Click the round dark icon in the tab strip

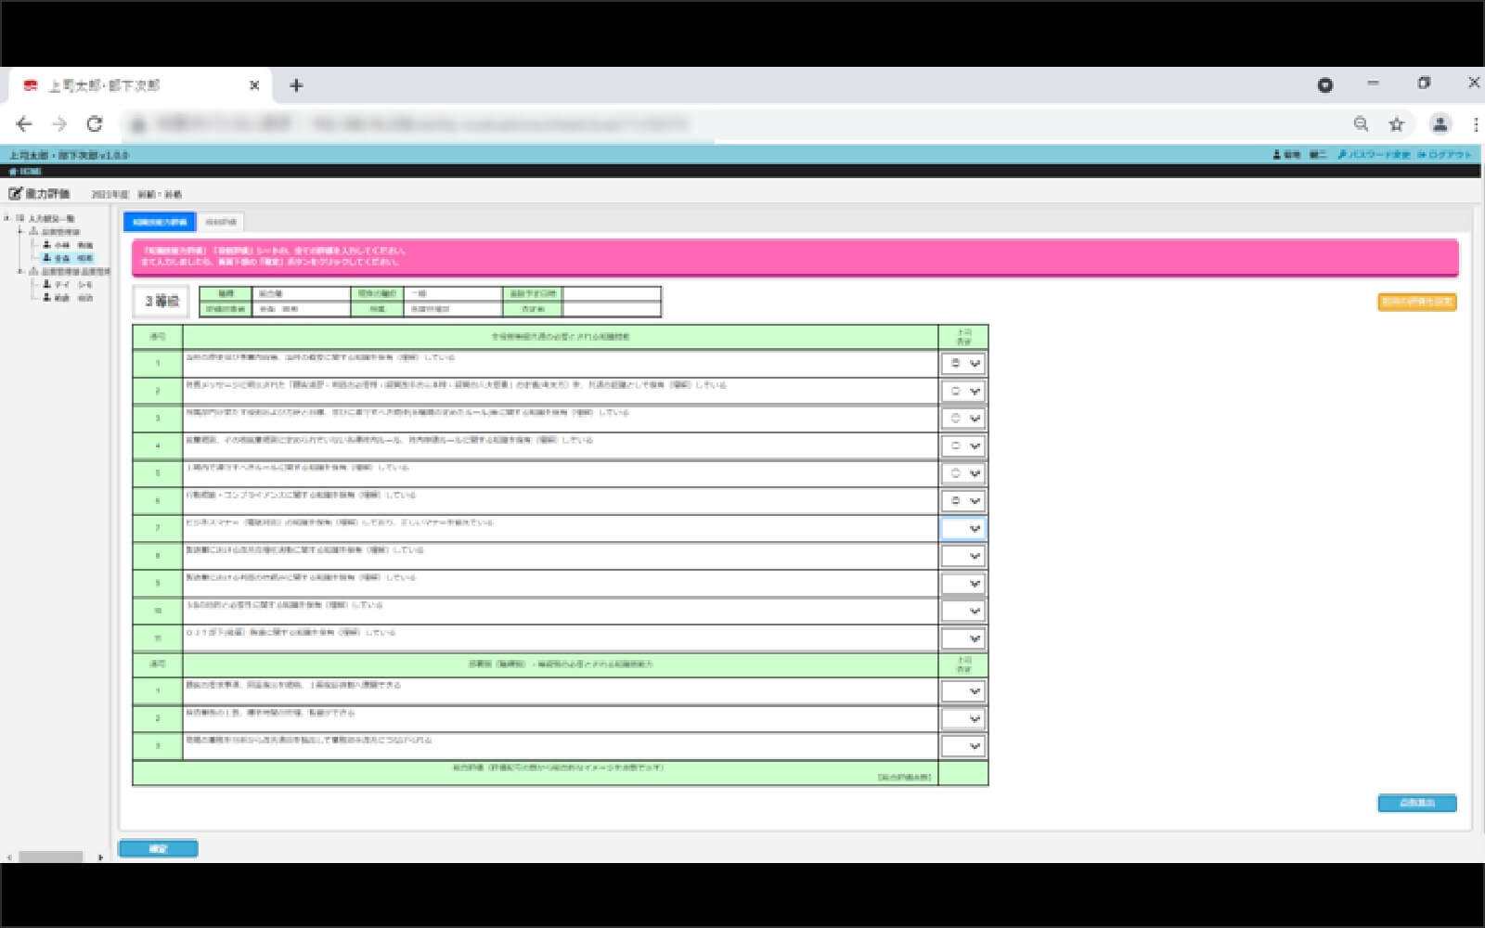point(1325,84)
